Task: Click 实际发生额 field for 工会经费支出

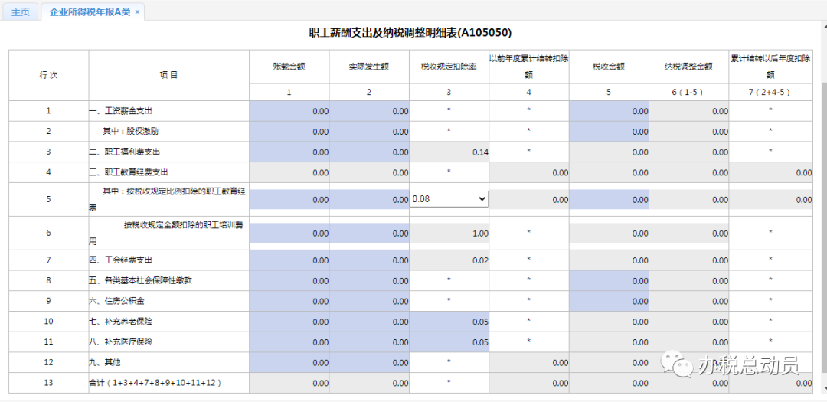Action: (x=369, y=260)
